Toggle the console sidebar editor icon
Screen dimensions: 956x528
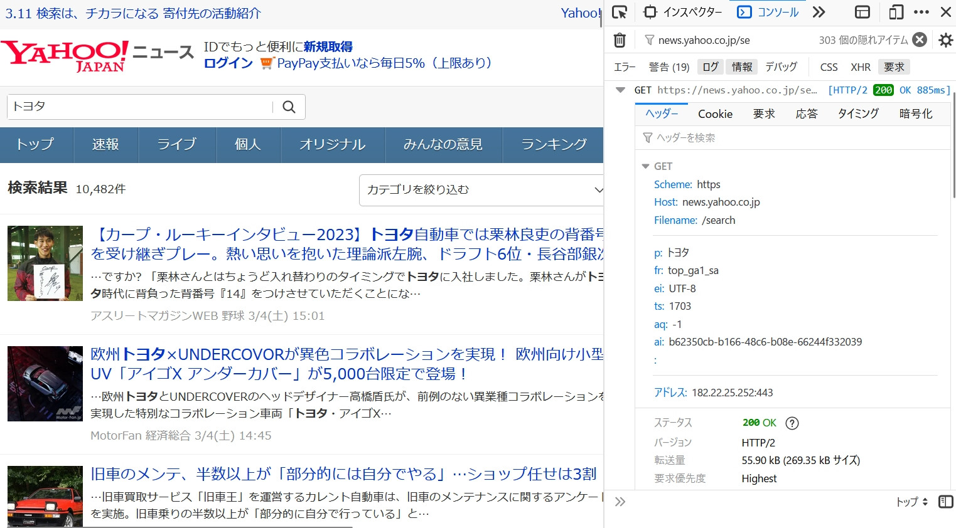[x=945, y=502]
